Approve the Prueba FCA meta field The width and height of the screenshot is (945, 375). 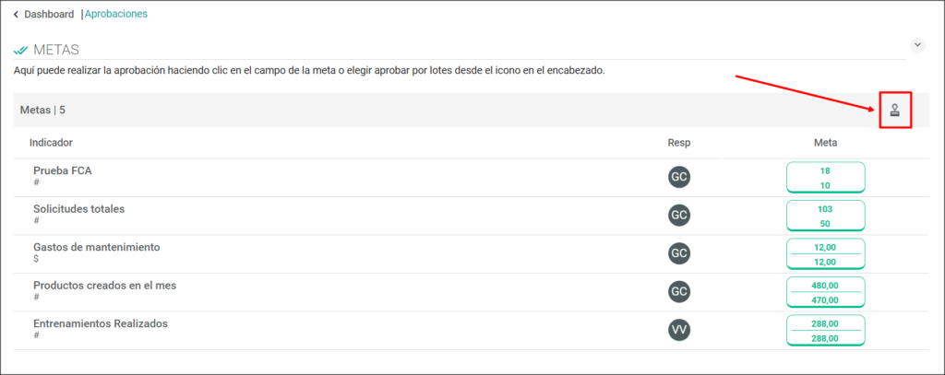[826, 178]
